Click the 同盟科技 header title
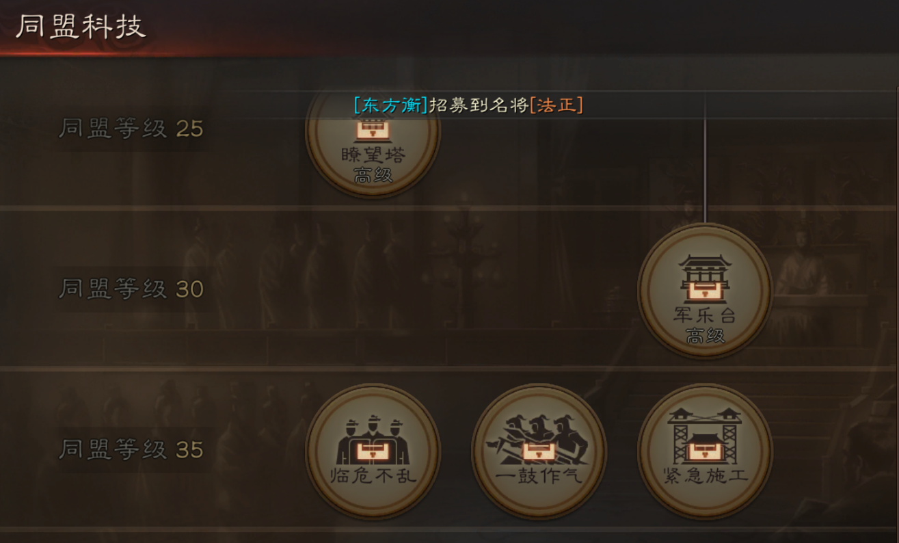Viewport: 899px width, 543px height. (81, 26)
